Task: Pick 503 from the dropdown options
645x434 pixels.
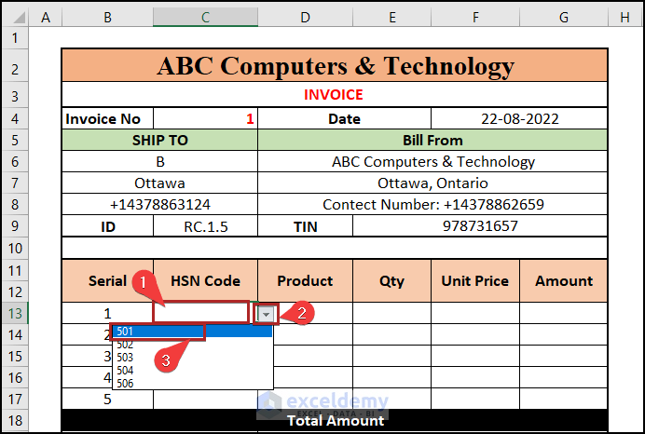Action: point(193,357)
